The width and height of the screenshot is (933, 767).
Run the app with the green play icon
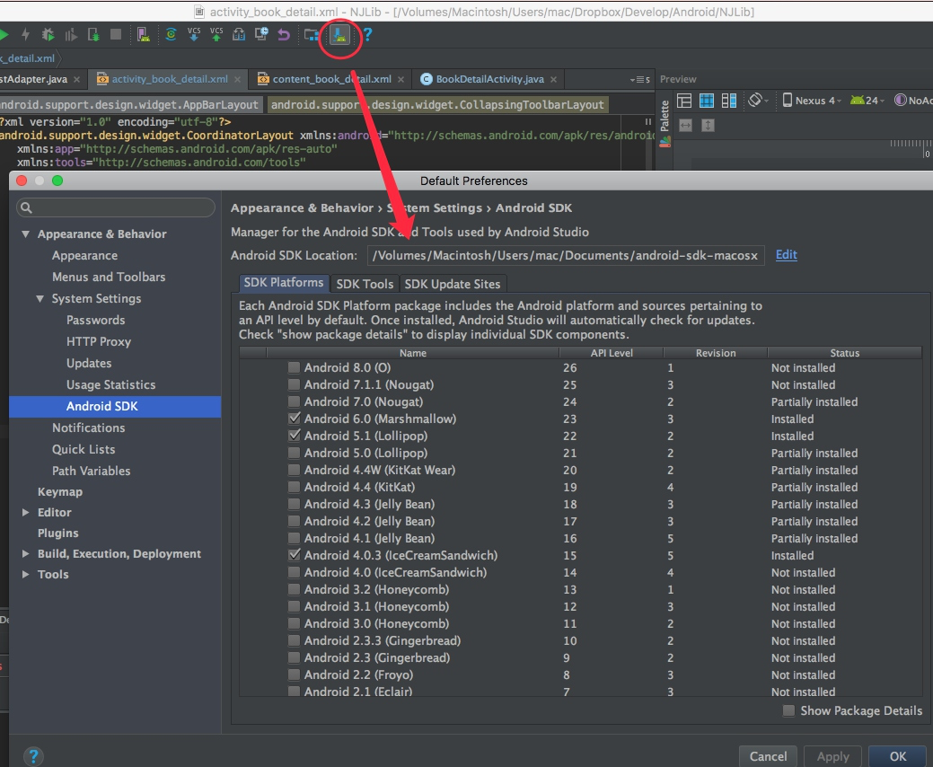[3, 36]
